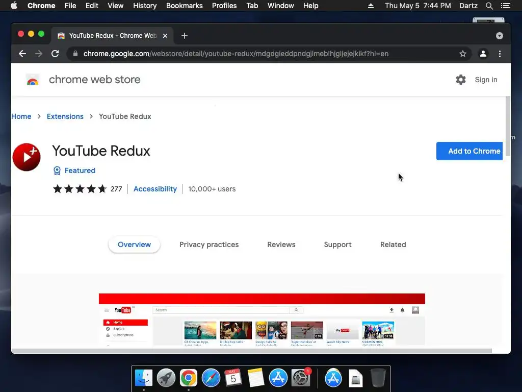Viewport: 522px width, 392px height.
Task: Open Launchpad from the dock
Action: click(166, 378)
